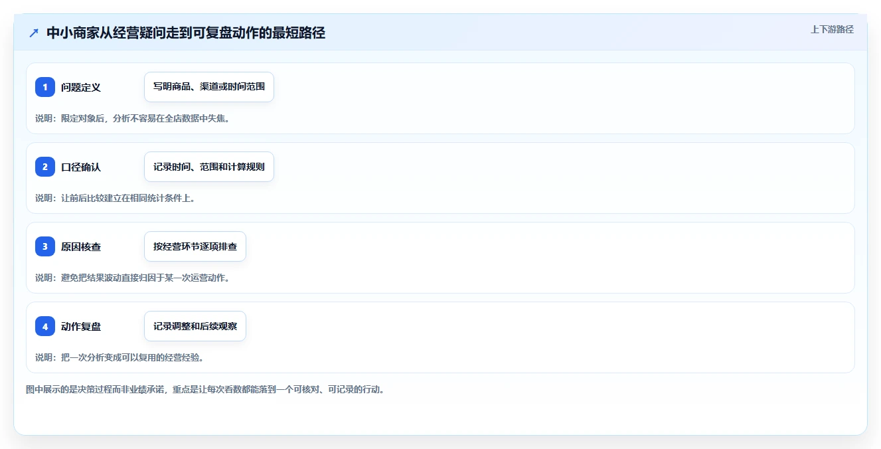Click the note about 可以复用的经营经验
This screenshot has height=449, width=881.
point(119,357)
